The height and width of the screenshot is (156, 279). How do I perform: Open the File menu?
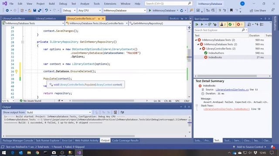[x=11, y=3]
